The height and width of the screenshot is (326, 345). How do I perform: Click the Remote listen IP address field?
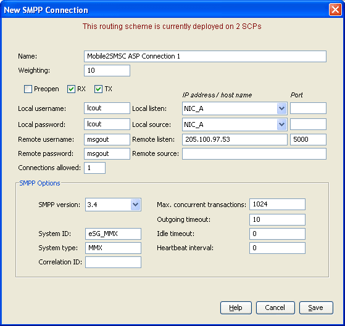pyautogui.click(x=235, y=139)
